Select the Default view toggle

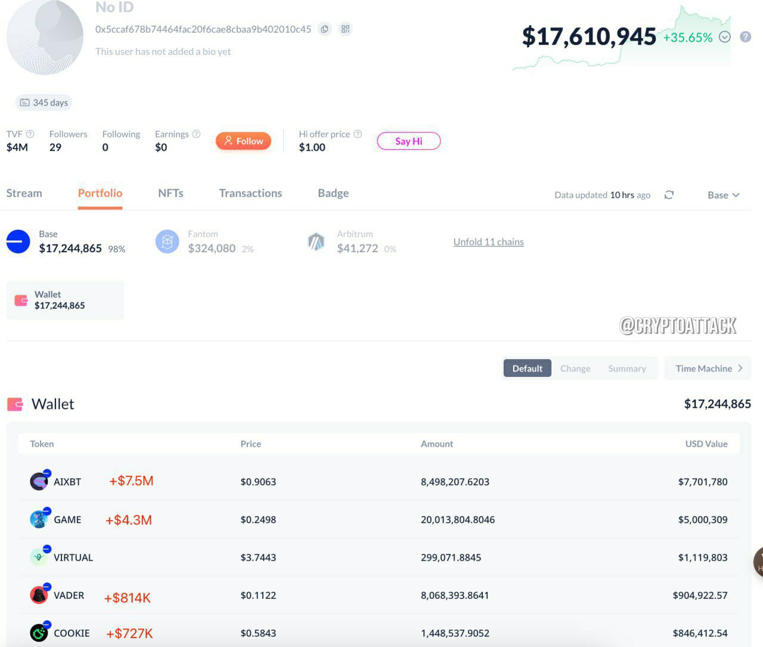click(x=528, y=369)
